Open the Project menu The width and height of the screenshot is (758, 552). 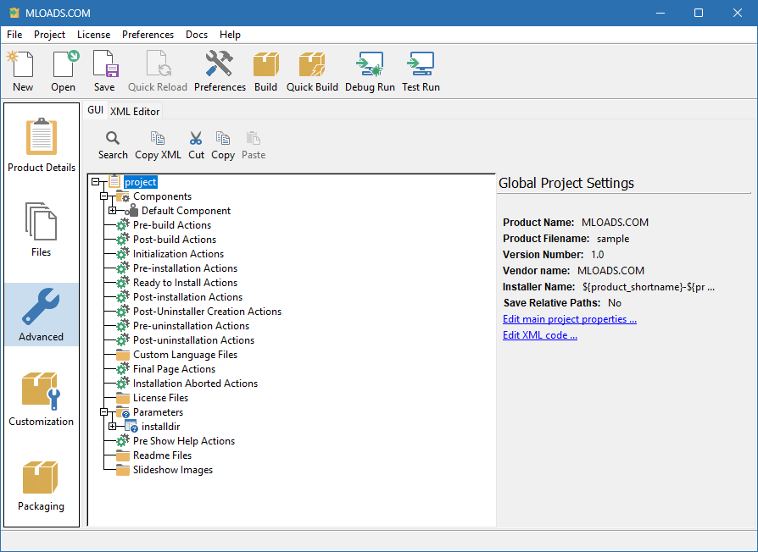tap(49, 35)
